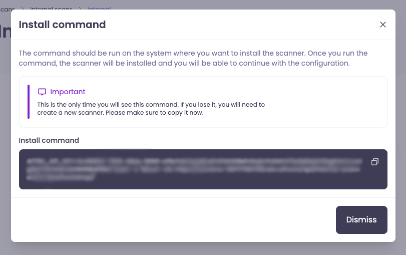Viewport: 406px width, 255px height.
Task: Click the breadcrumb chevron after scans
Action: click(x=23, y=9)
